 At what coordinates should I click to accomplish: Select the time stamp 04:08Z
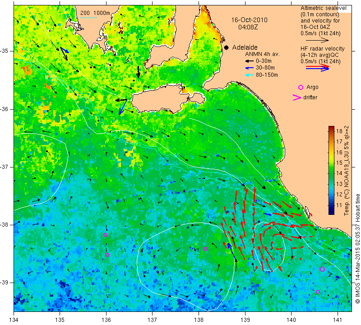[x=248, y=27]
